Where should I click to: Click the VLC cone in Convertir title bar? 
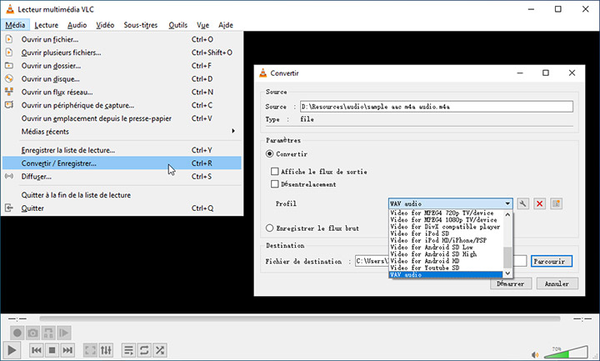(262, 73)
